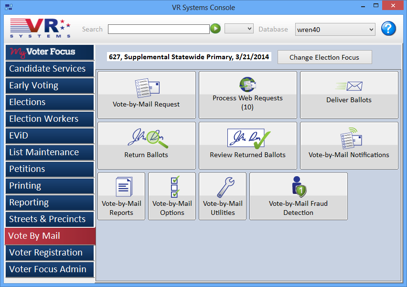Click the VR Systems logo
Viewport: 407px width, 287px height.
coord(40,28)
